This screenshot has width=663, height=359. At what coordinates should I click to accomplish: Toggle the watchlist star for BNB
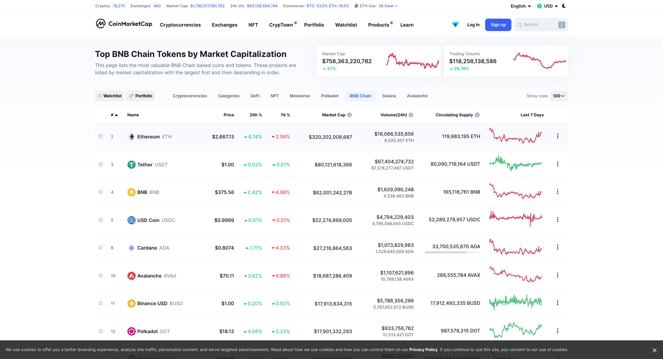click(100, 192)
